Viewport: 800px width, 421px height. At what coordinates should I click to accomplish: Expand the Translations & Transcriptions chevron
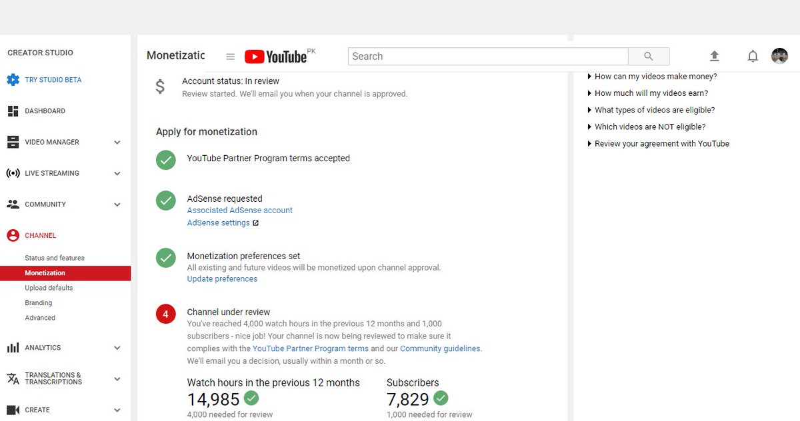click(117, 379)
